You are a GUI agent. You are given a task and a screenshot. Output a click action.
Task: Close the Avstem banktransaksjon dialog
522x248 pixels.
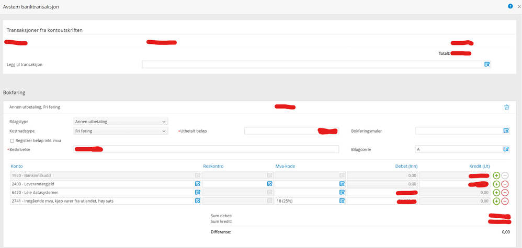pyautogui.click(x=519, y=6)
